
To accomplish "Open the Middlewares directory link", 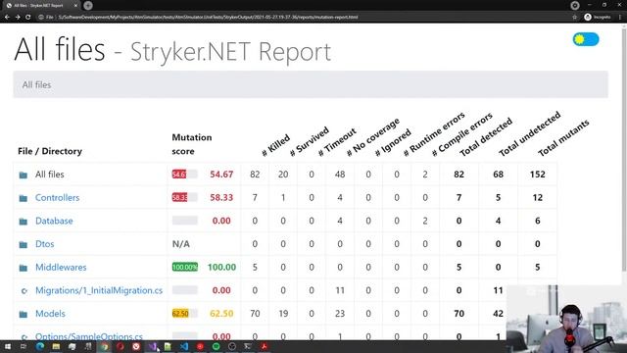I will click(x=61, y=267).
